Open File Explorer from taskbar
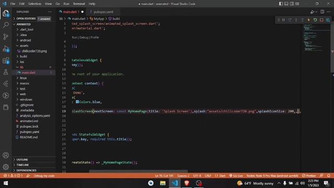Image resolution: width=334 pixels, height=188 pixels. pos(163,183)
